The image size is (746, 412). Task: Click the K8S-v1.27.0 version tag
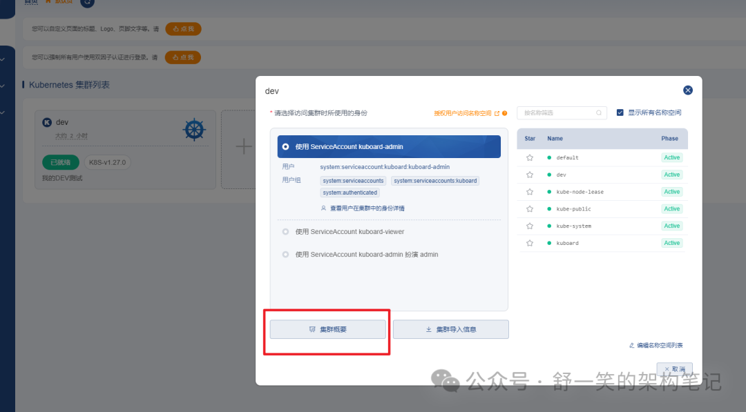(108, 162)
